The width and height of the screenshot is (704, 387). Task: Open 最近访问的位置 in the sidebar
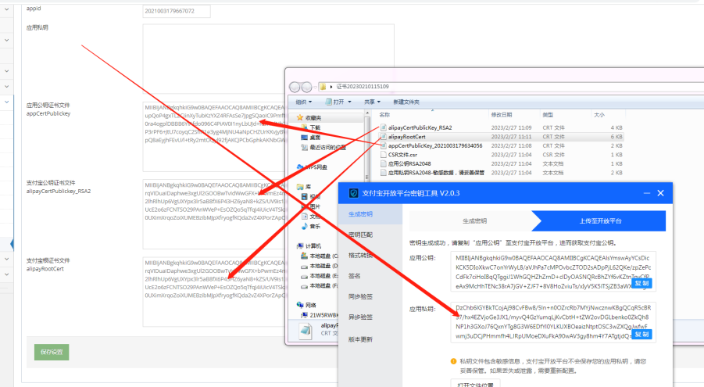coord(326,147)
